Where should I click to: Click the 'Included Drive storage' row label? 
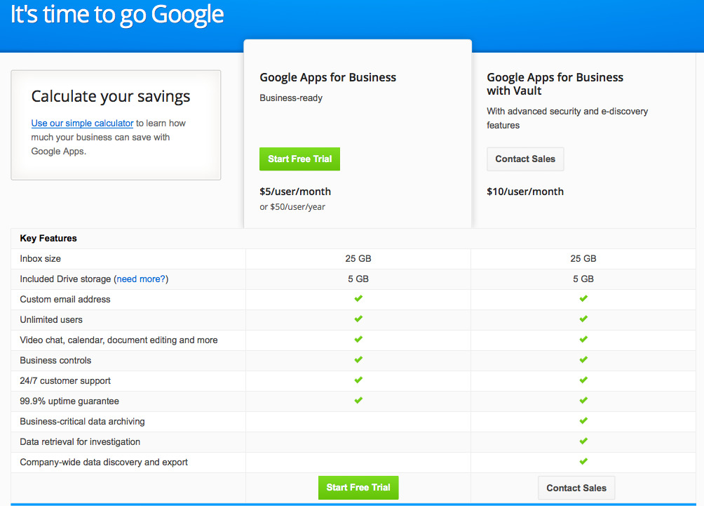click(x=65, y=279)
